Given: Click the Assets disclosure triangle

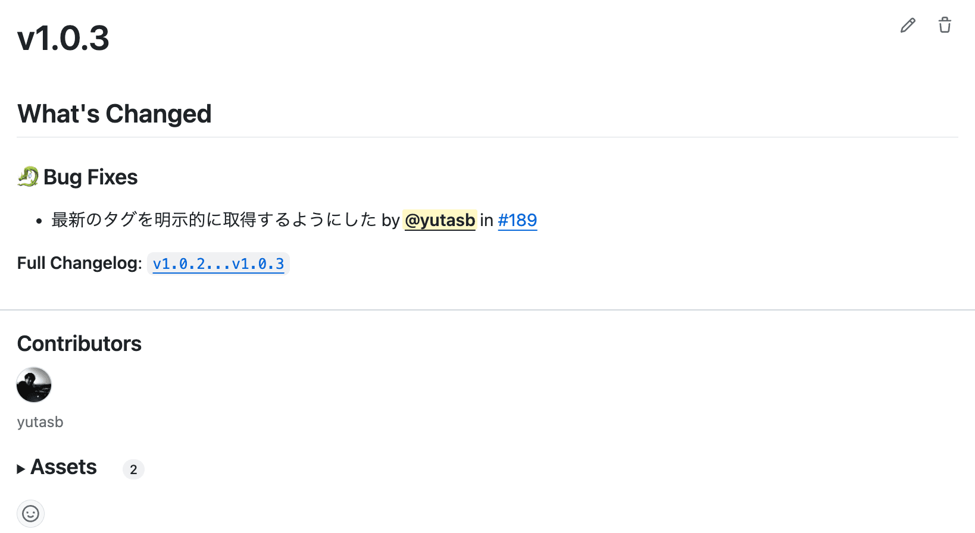Looking at the screenshot, I should point(22,468).
